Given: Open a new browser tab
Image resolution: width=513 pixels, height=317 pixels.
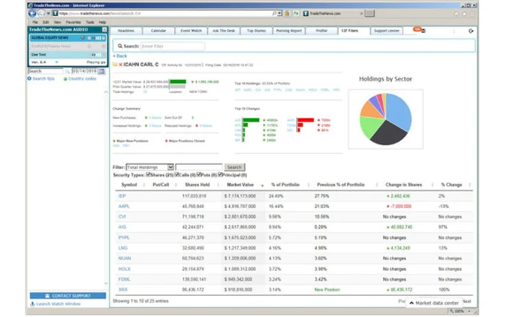Looking at the screenshot, I should (369, 14).
